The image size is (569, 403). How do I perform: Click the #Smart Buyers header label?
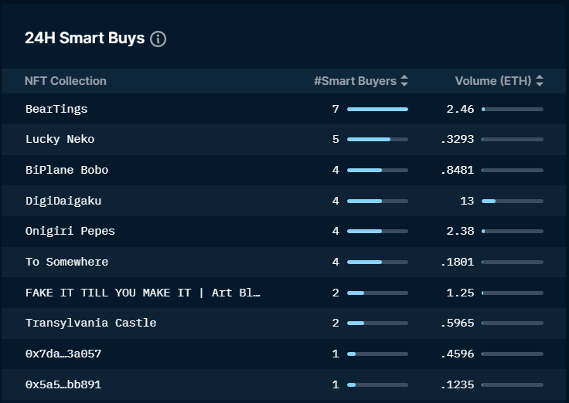pos(355,81)
